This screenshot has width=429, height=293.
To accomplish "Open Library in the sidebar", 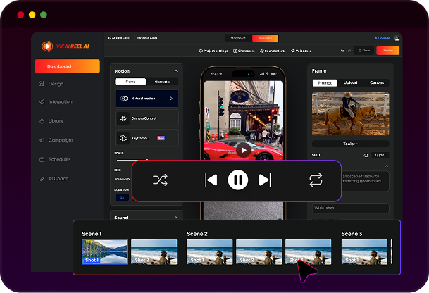I will tap(55, 121).
